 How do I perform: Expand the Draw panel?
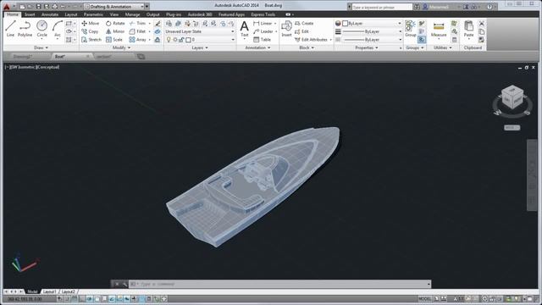[x=41, y=47]
